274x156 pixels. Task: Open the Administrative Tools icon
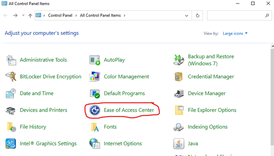11,60
